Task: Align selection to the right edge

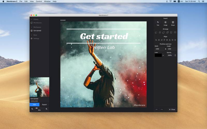Action: pos(161,40)
